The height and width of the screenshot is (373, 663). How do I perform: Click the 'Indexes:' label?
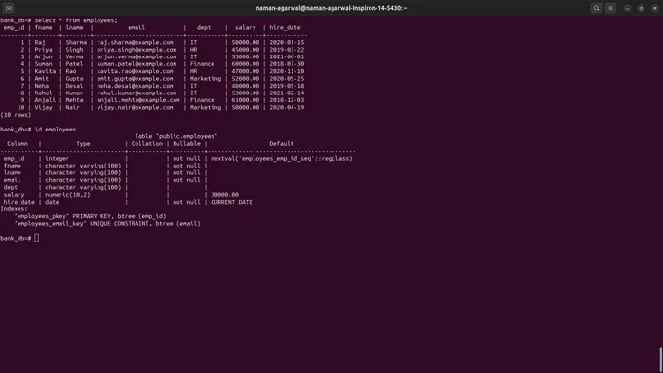tap(14, 209)
